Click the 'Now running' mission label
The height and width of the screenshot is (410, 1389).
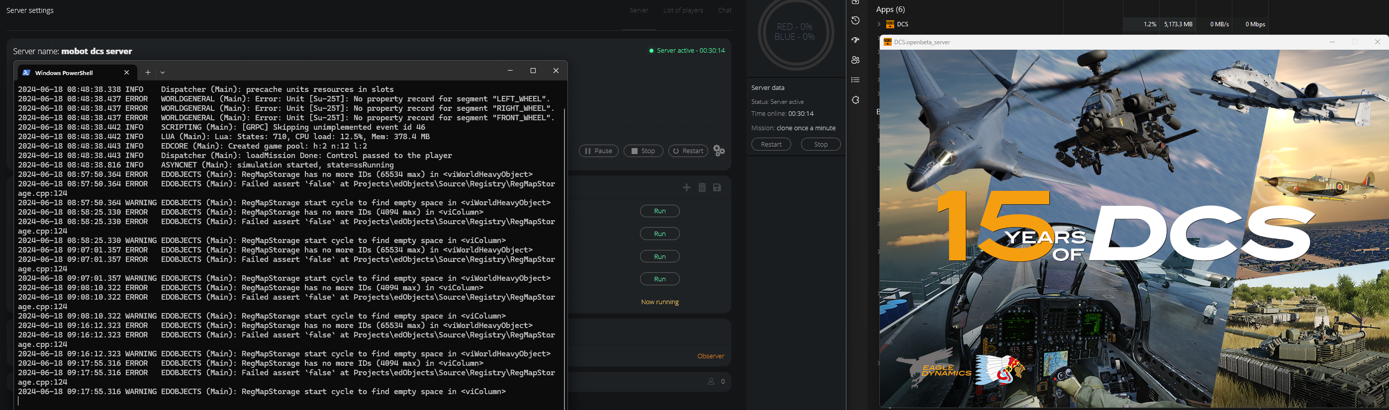[659, 302]
